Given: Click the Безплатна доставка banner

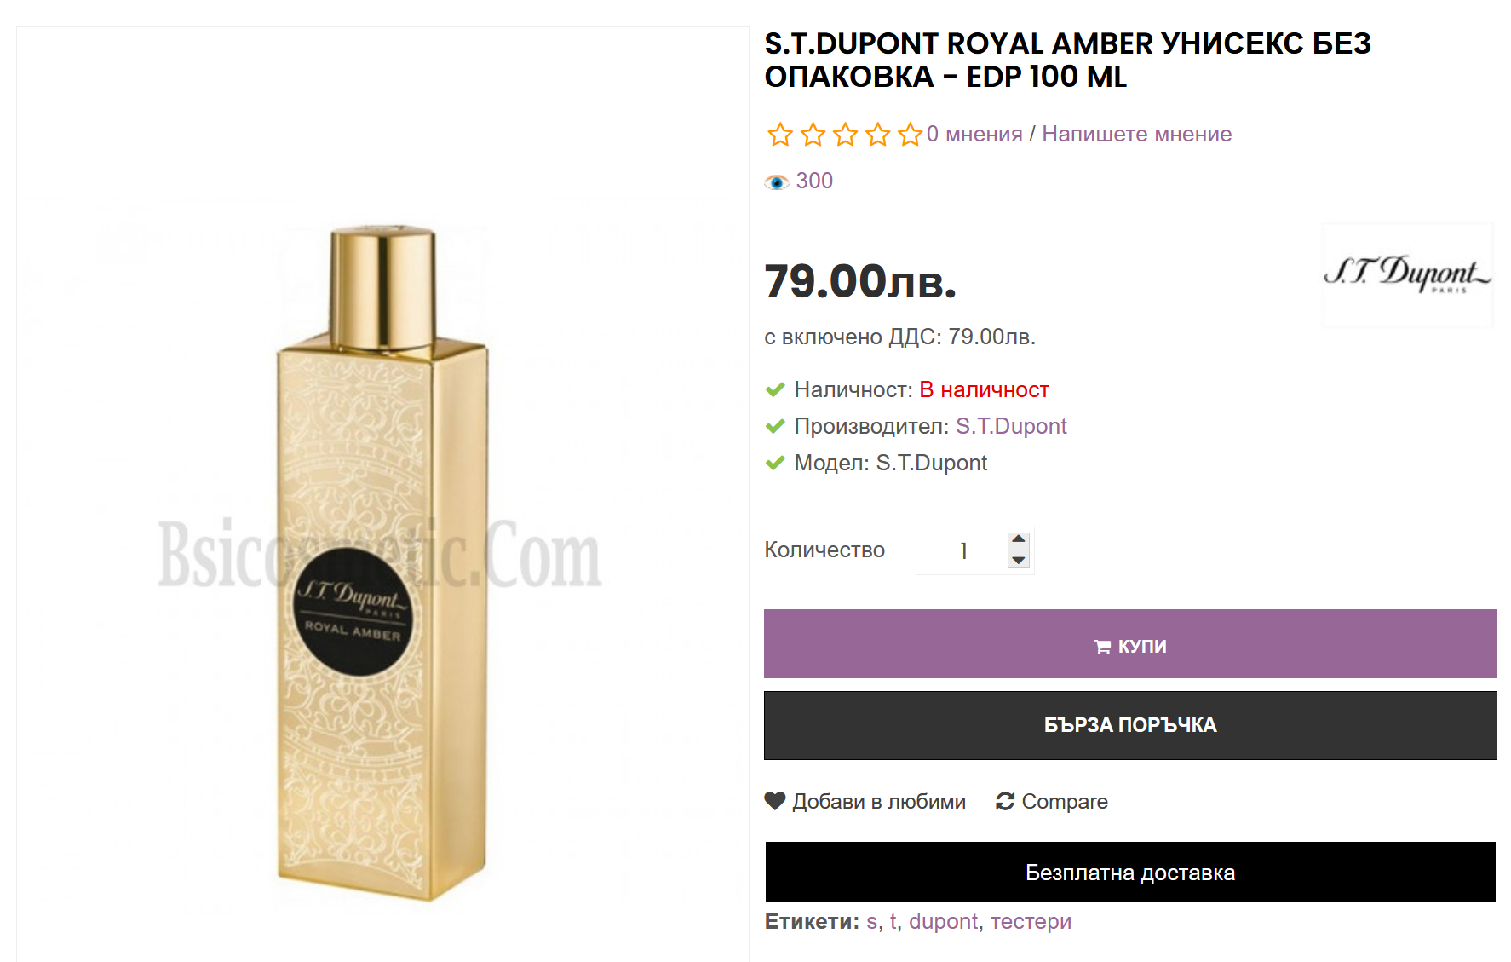Looking at the screenshot, I should pyautogui.click(x=1130, y=873).
